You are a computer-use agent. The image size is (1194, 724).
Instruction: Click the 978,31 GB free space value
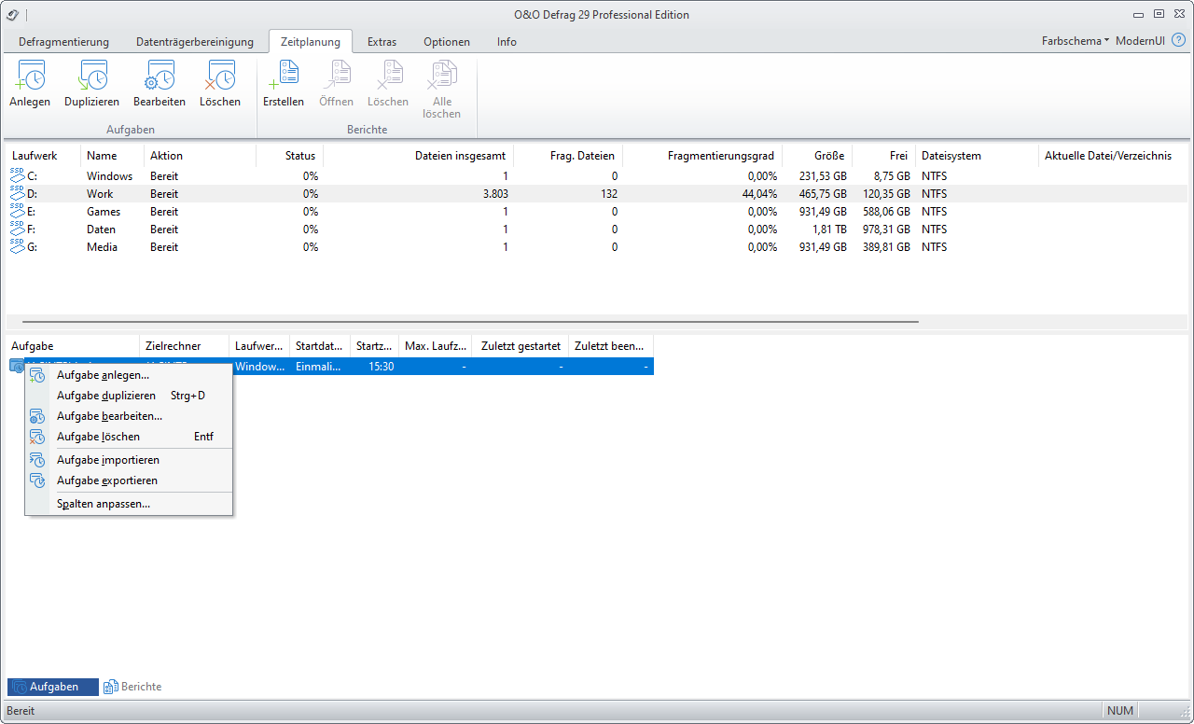[x=884, y=229]
